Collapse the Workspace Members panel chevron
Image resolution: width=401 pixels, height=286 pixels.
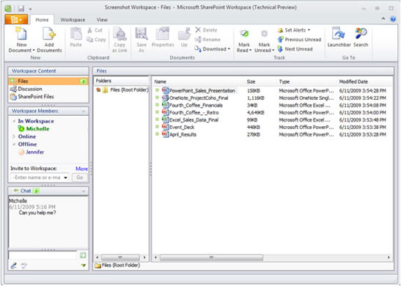[x=84, y=111]
